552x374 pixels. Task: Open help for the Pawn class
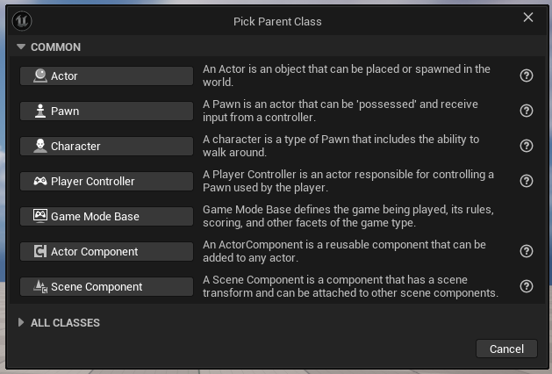tap(527, 111)
